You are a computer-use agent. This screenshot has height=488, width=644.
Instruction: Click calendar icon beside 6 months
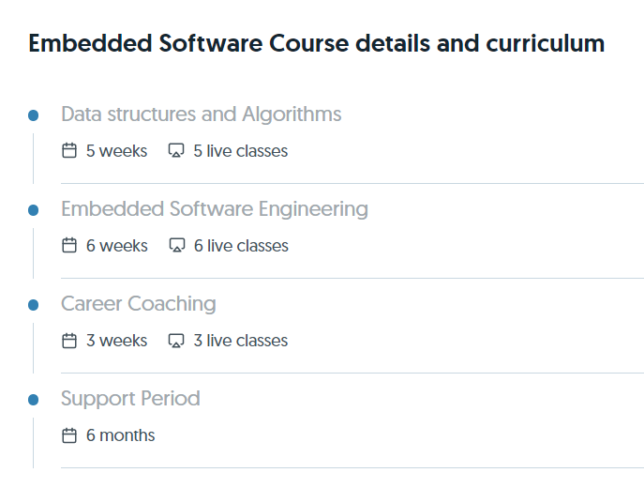click(x=68, y=435)
